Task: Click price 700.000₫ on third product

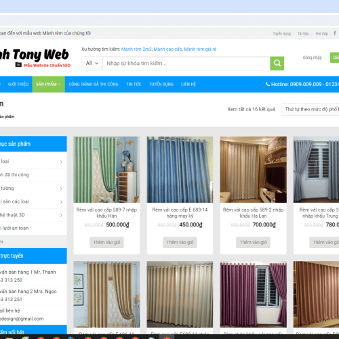Action: [264, 224]
